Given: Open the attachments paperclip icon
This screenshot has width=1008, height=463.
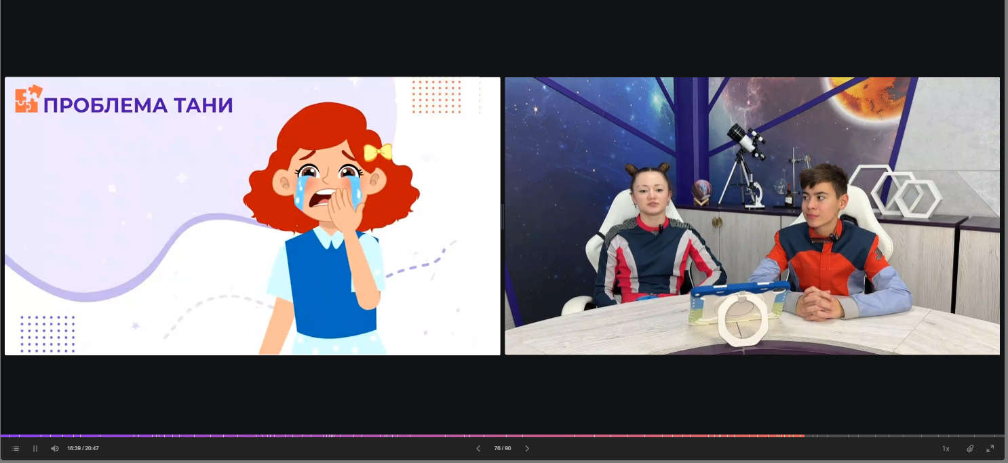Looking at the screenshot, I should [970, 449].
